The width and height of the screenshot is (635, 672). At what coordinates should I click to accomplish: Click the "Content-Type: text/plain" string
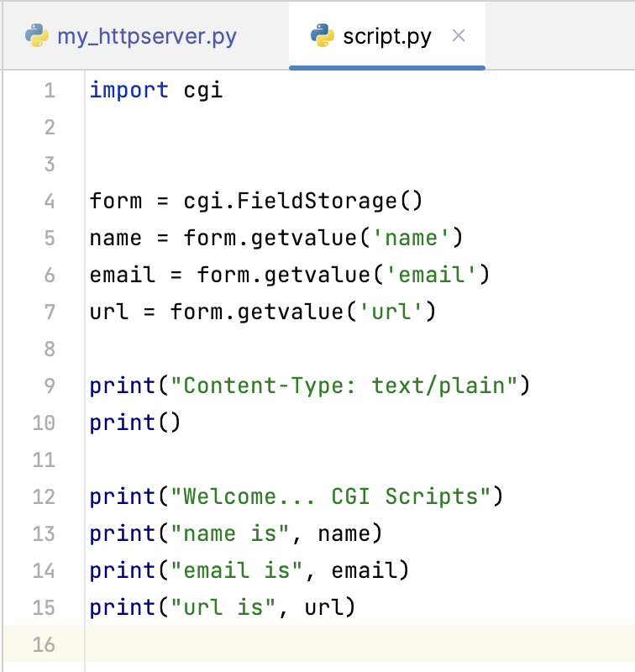tap(344, 386)
